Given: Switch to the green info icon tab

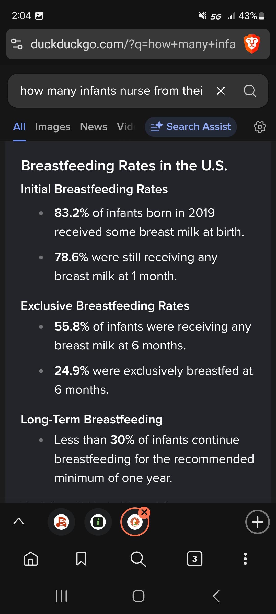Looking at the screenshot, I should [x=98, y=522].
